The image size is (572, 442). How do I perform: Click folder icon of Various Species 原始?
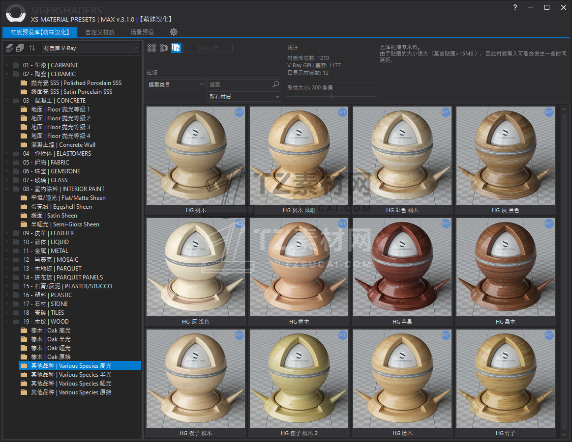[24, 392]
